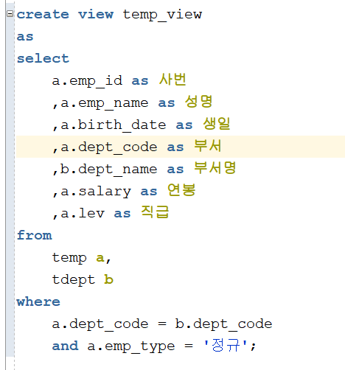Click the 'and' keyword
Screen dimensions: 345x370
pyautogui.click(x=65, y=346)
